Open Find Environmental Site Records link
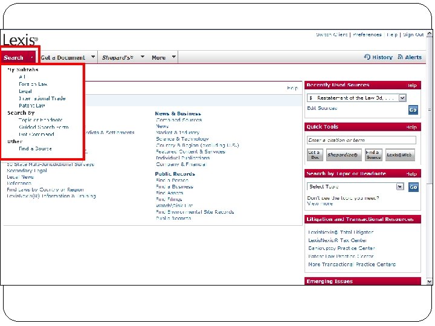 195,212
